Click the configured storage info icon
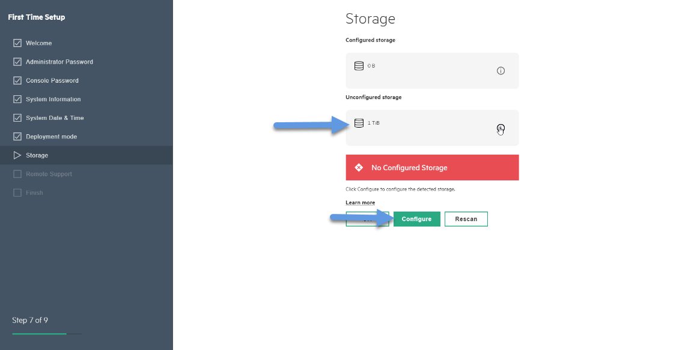 tap(501, 71)
